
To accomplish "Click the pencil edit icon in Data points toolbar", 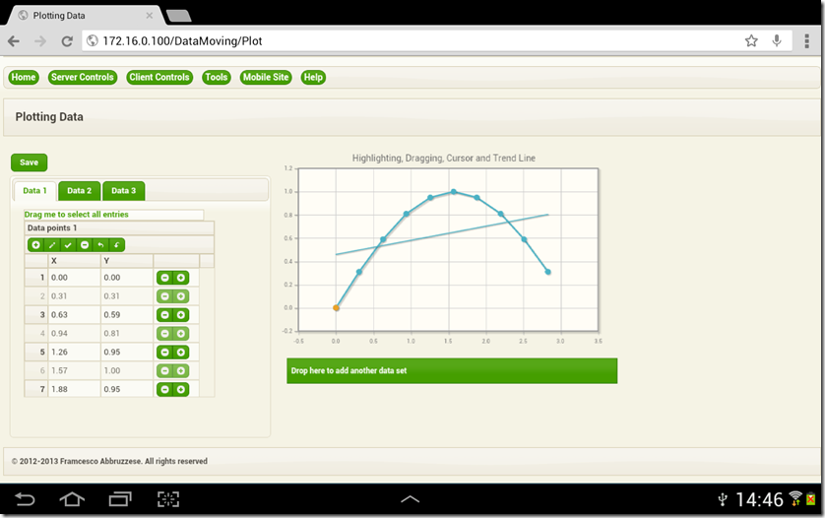I will [x=52, y=245].
